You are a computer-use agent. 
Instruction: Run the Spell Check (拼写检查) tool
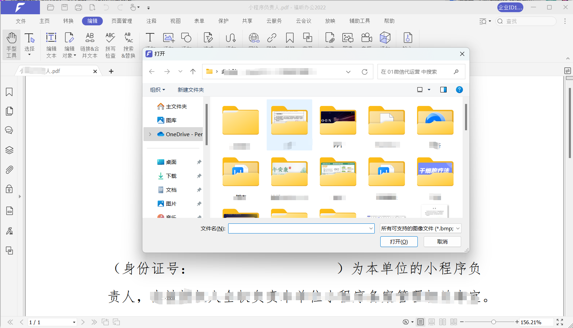pyautogui.click(x=110, y=45)
